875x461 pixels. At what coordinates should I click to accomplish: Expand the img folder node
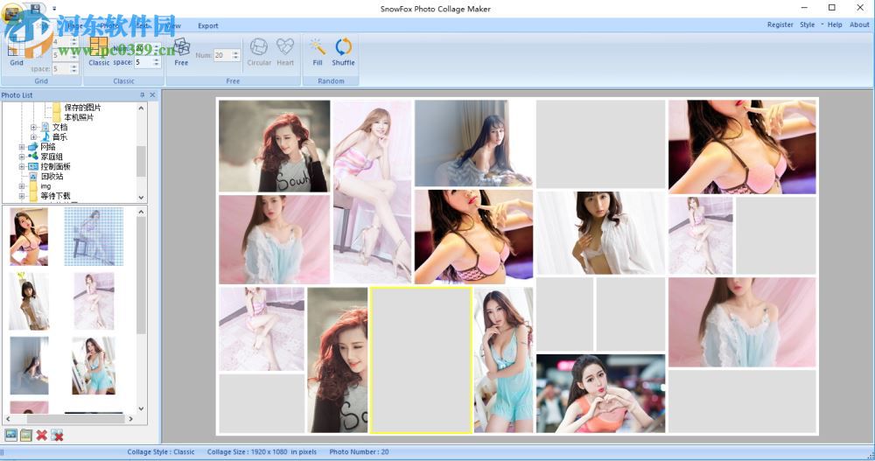pos(22,186)
